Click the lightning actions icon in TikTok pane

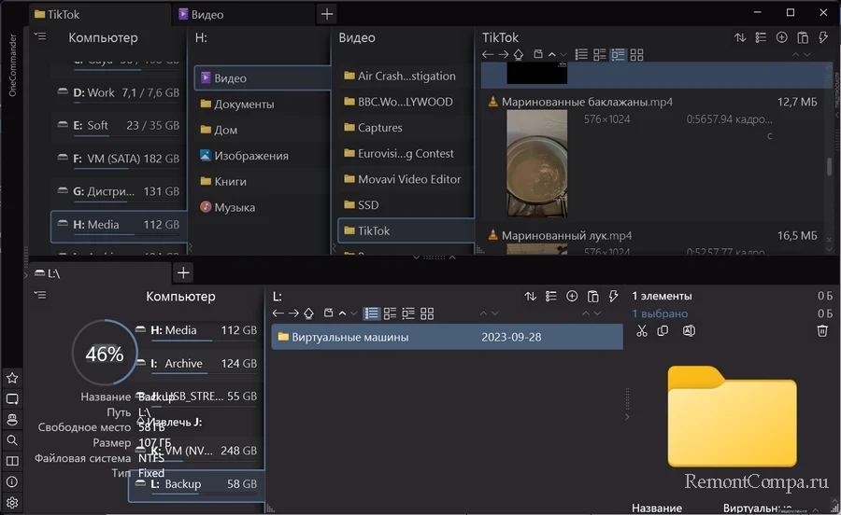[x=823, y=38]
